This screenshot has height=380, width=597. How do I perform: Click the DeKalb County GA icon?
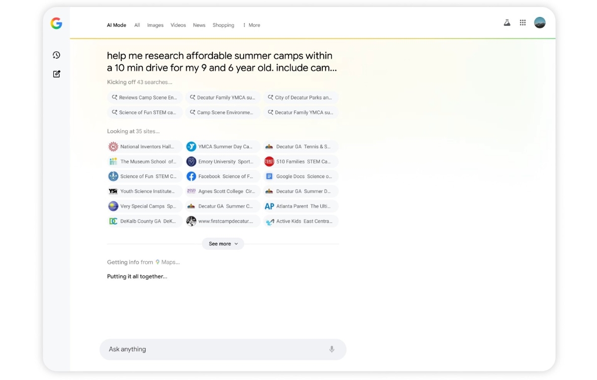point(113,221)
